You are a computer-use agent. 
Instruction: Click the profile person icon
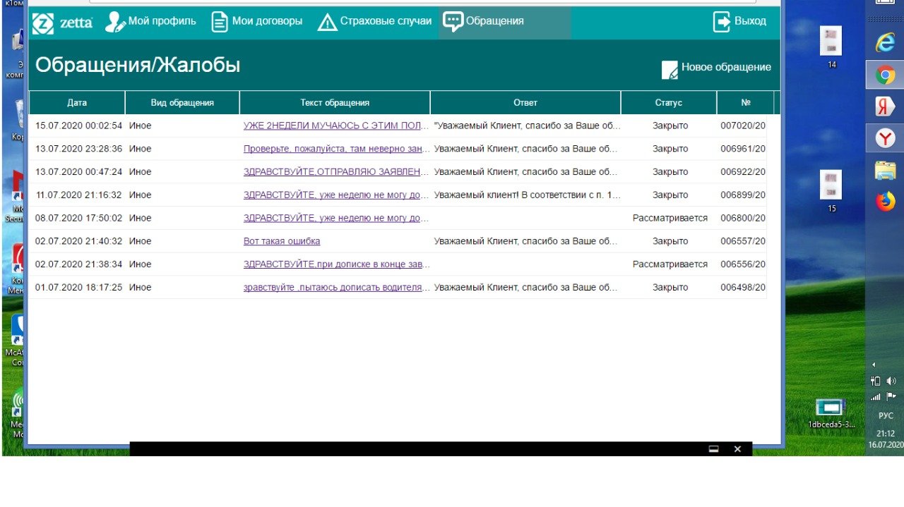[115, 22]
